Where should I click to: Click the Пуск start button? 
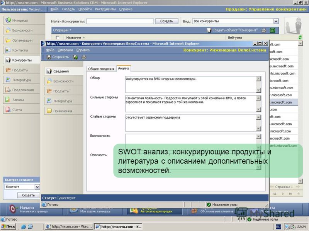click(x=8, y=226)
